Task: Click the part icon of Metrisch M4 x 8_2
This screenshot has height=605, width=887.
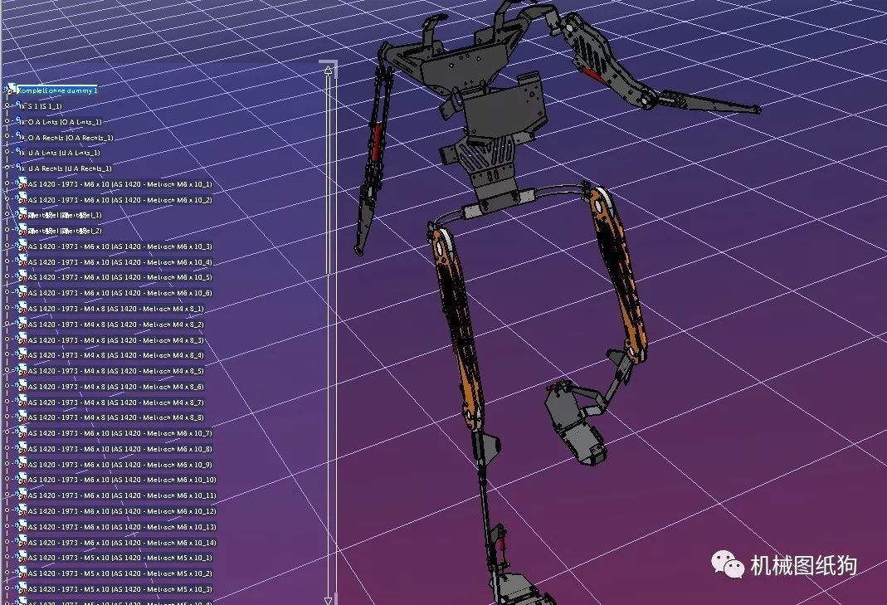Action: click(22, 323)
